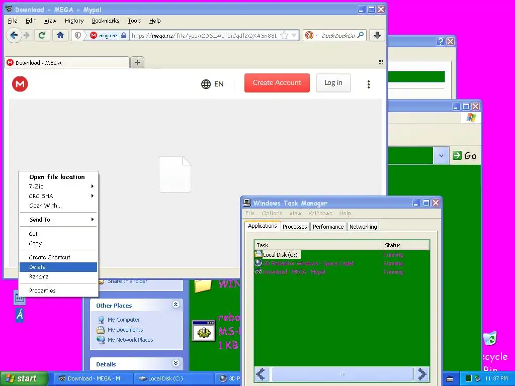Switch to Task Manager Processes tab
515x386 pixels.
tap(295, 227)
